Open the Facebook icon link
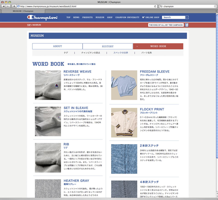The height and width of the screenshot is (200, 218). 187,25
